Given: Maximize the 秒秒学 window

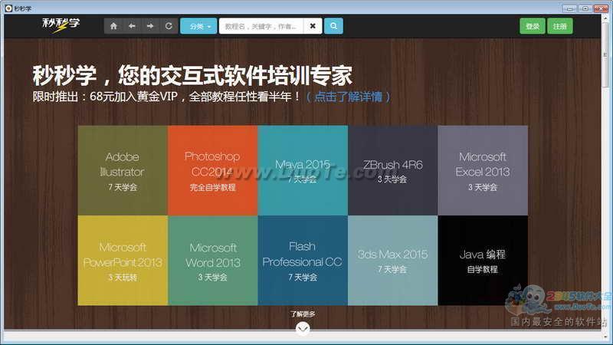Looking at the screenshot, I should (585, 8).
